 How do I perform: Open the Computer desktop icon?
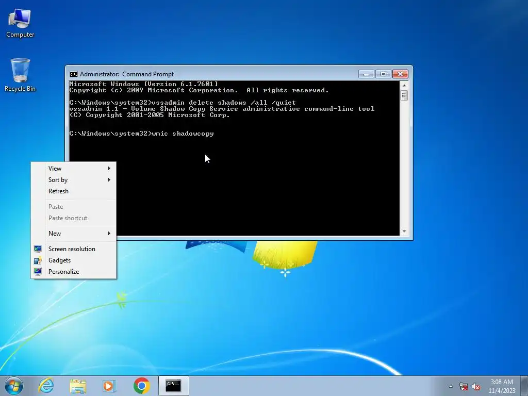tap(20, 23)
